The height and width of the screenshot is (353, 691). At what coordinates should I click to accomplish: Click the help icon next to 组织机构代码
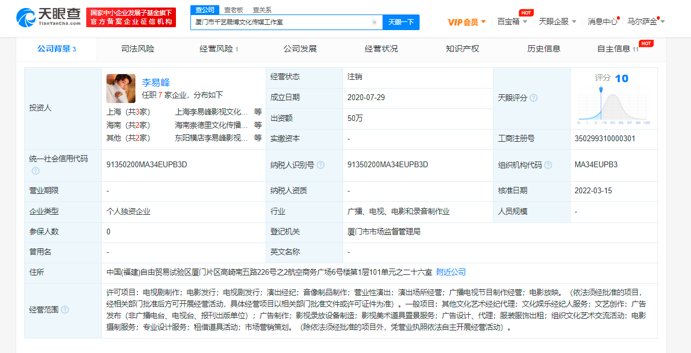(547, 165)
